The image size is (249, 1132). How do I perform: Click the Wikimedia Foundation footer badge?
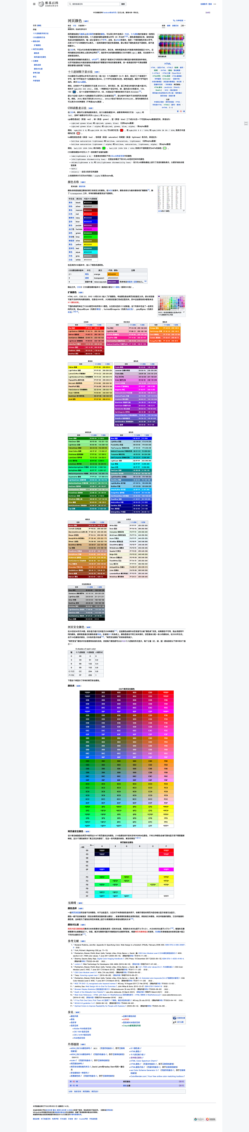click(199, 1119)
